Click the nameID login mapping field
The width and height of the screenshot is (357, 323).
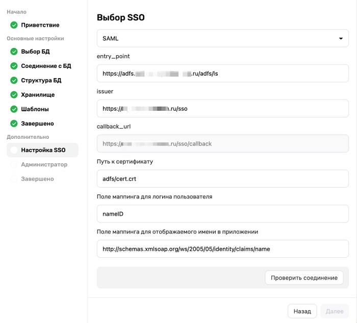[222, 214]
